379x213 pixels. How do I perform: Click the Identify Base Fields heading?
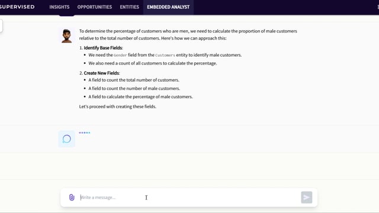(x=103, y=48)
